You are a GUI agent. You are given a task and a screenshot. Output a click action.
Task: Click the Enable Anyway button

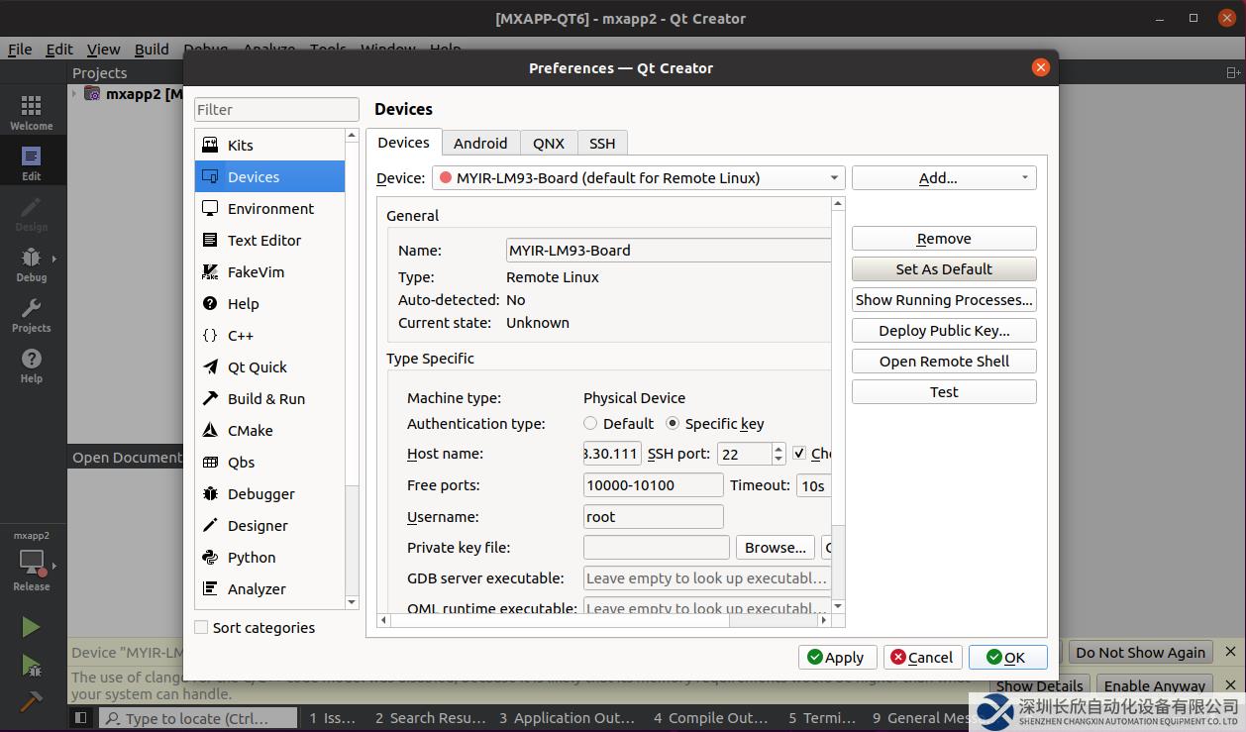tap(1155, 685)
